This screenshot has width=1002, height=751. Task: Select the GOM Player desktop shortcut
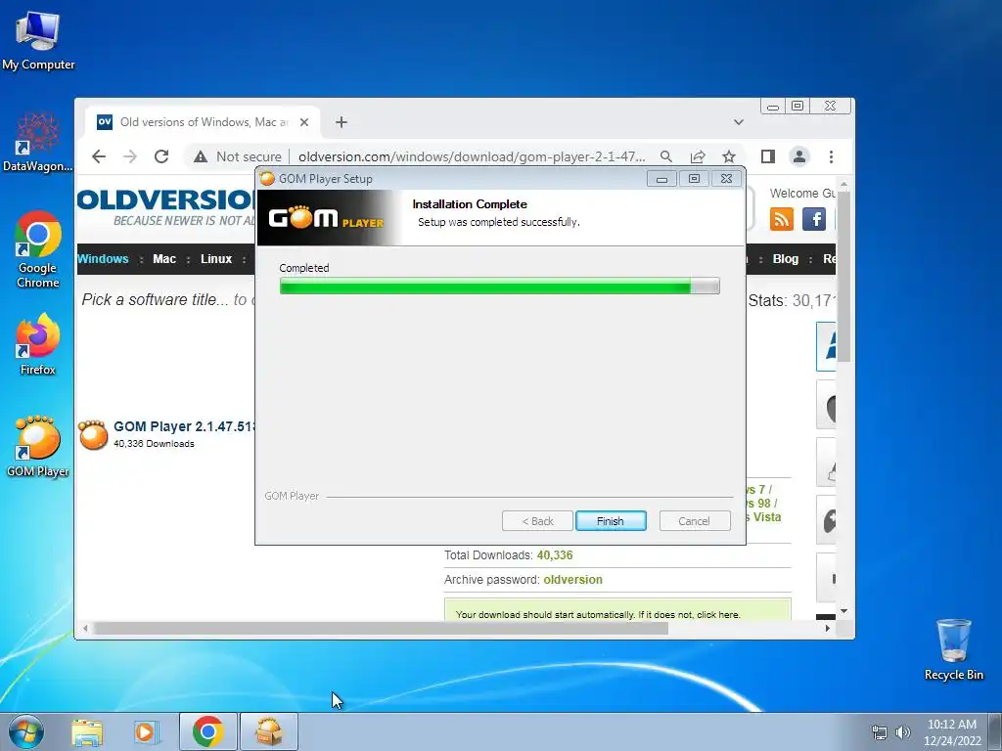[x=38, y=446]
